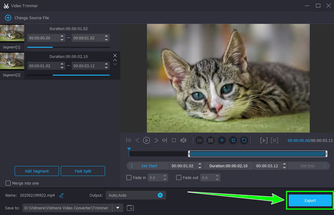Mute the volume speaker icon
334x215 pixels.
[183, 140]
